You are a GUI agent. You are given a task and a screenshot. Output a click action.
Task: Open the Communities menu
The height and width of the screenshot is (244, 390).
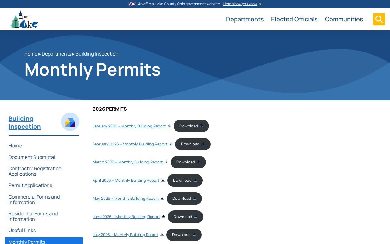[344, 19]
